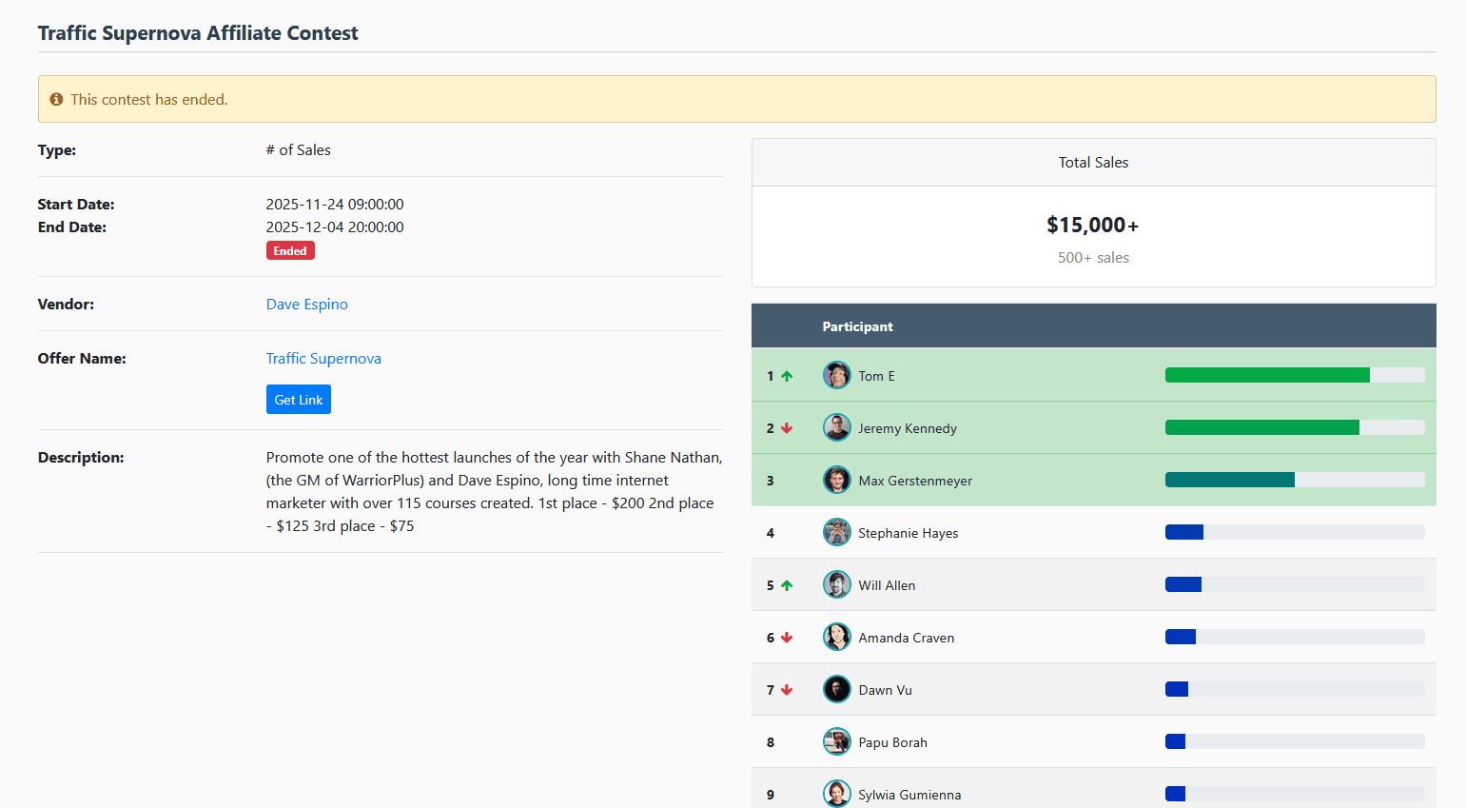The image size is (1466, 808).
Task: Select the Papu Borah leaderboard row
Action: point(1046,742)
